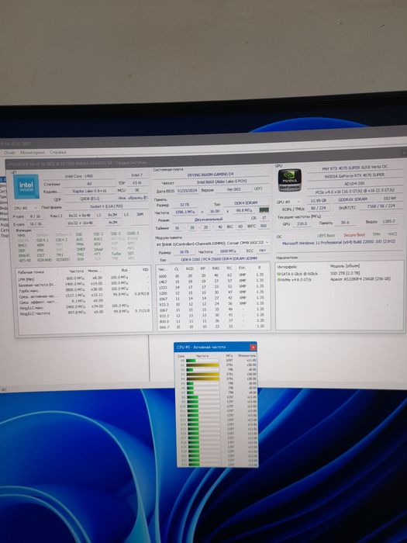
Task: Click the tRFC 560 timing value
Action: [264, 226]
